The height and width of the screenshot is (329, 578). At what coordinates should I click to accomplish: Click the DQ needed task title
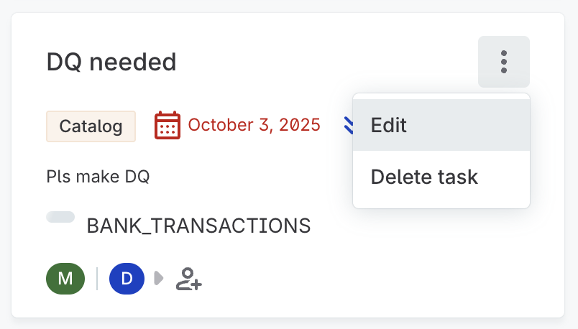click(x=111, y=62)
